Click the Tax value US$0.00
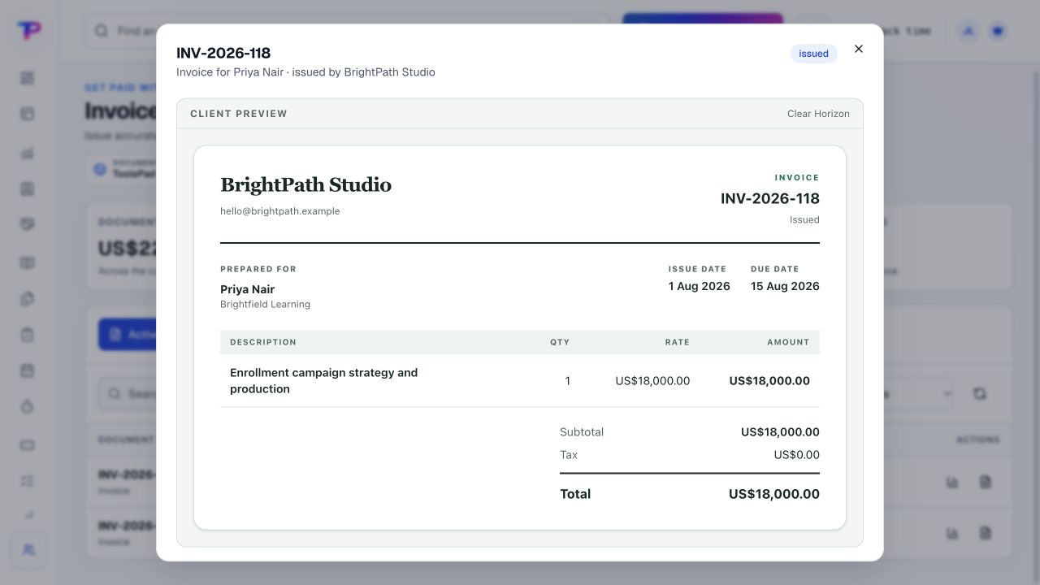 tap(797, 455)
